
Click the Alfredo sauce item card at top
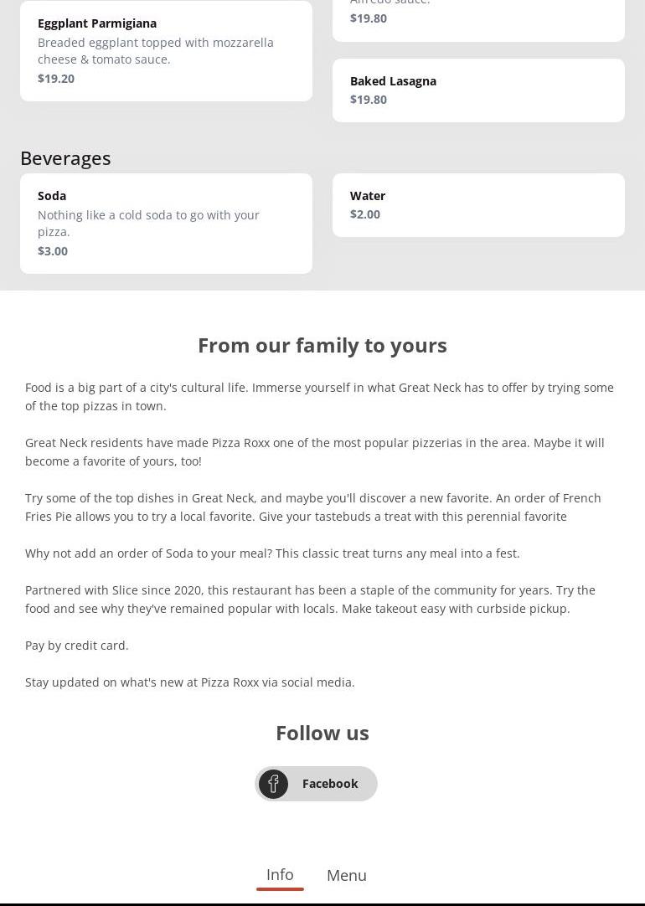tap(478, 18)
